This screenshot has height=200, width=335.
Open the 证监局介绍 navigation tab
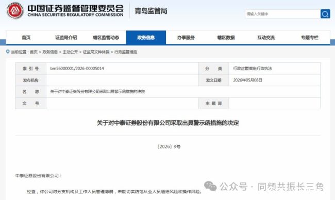coord(66,38)
